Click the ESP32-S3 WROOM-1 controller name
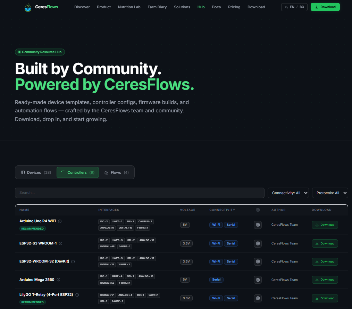 [38, 243]
